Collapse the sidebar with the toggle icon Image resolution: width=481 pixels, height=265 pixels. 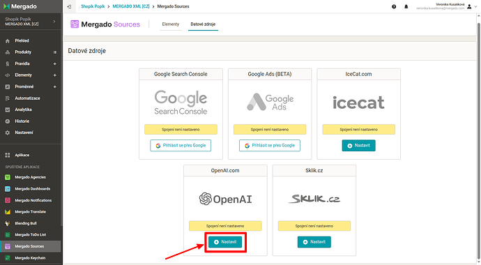click(x=70, y=6)
